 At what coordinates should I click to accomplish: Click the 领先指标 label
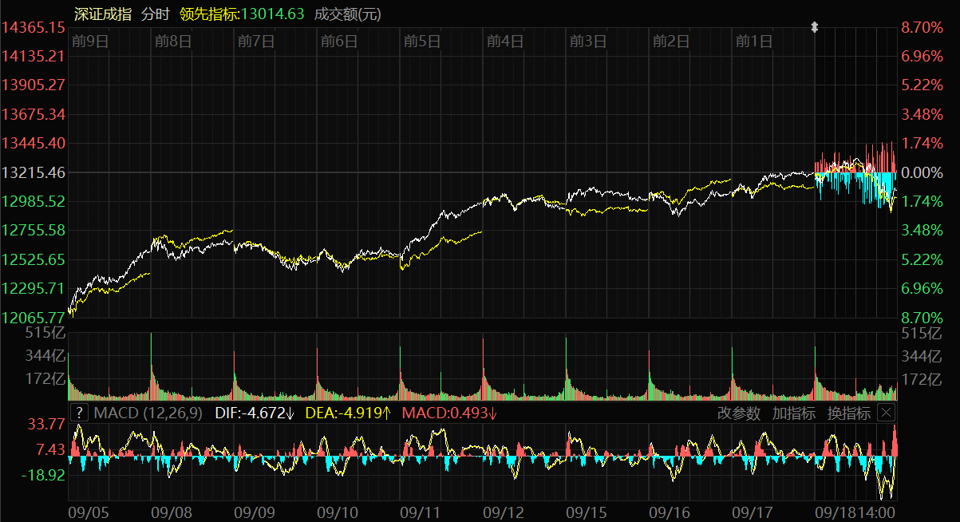coord(209,14)
